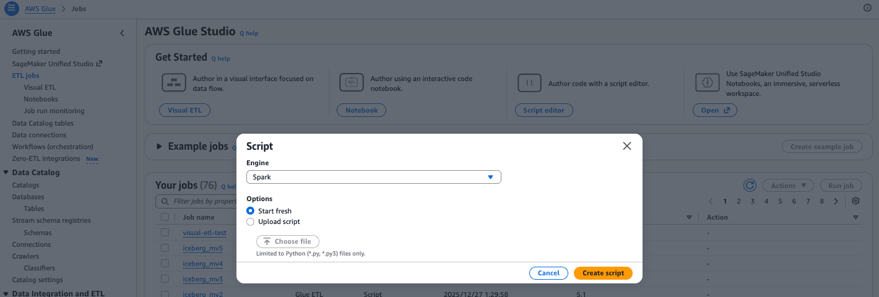
Task: Collapse the Data Catalog sidebar section
Action: [6, 173]
